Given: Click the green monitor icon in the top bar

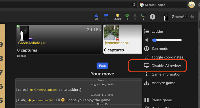Looking at the screenshot, I should click(x=143, y=17).
